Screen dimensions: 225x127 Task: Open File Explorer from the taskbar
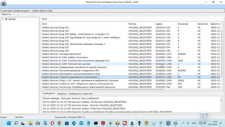(31, 123)
